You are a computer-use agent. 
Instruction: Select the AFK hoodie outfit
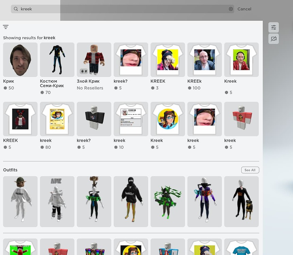click(57, 201)
